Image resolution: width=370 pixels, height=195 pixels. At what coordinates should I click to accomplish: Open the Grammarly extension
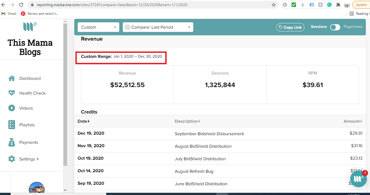coord(329,5)
